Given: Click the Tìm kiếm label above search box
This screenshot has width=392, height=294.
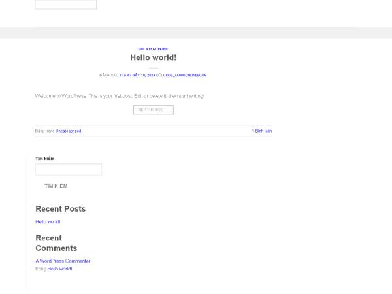Looking at the screenshot, I should click(x=44, y=159).
